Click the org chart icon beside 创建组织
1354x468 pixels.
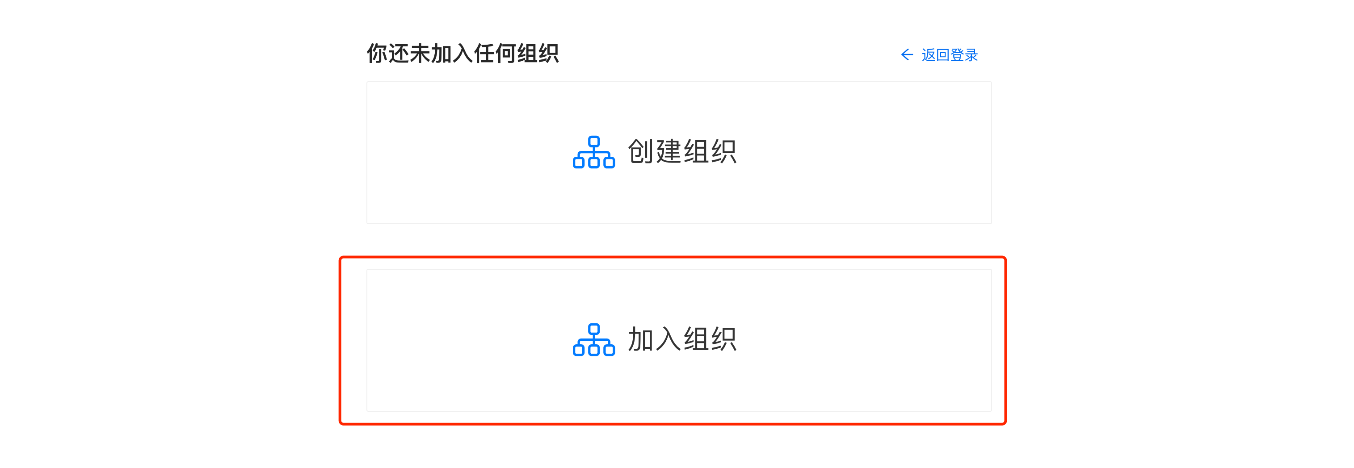coord(593,152)
